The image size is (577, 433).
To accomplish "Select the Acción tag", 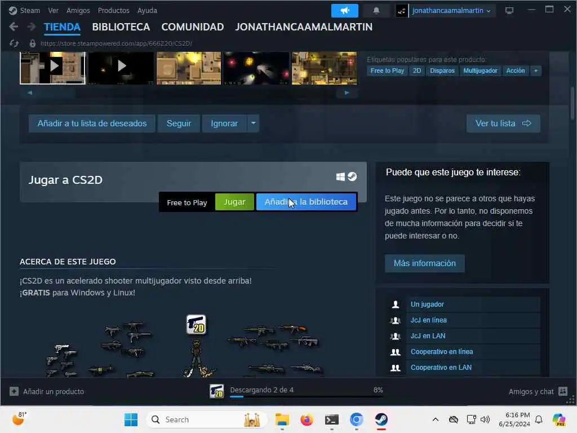I will [516, 70].
